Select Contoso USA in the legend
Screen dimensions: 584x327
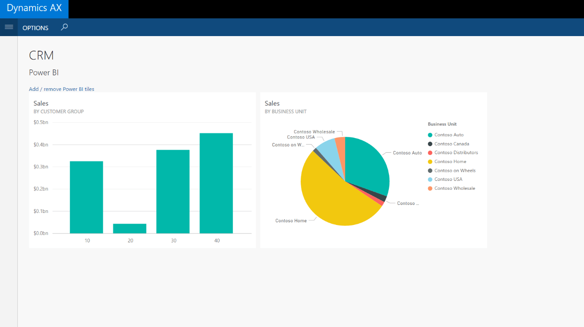(x=448, y=180)
